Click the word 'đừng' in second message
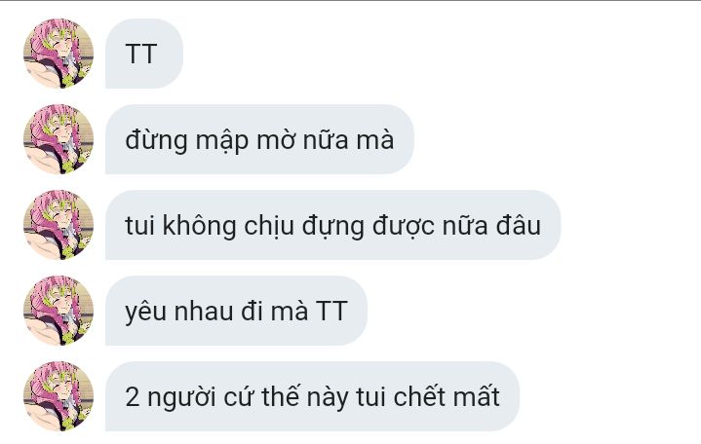The image size is (701, 444). pos(156,141)
